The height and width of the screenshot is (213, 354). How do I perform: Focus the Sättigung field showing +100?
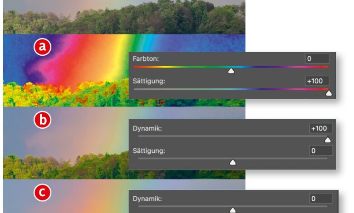317,81
